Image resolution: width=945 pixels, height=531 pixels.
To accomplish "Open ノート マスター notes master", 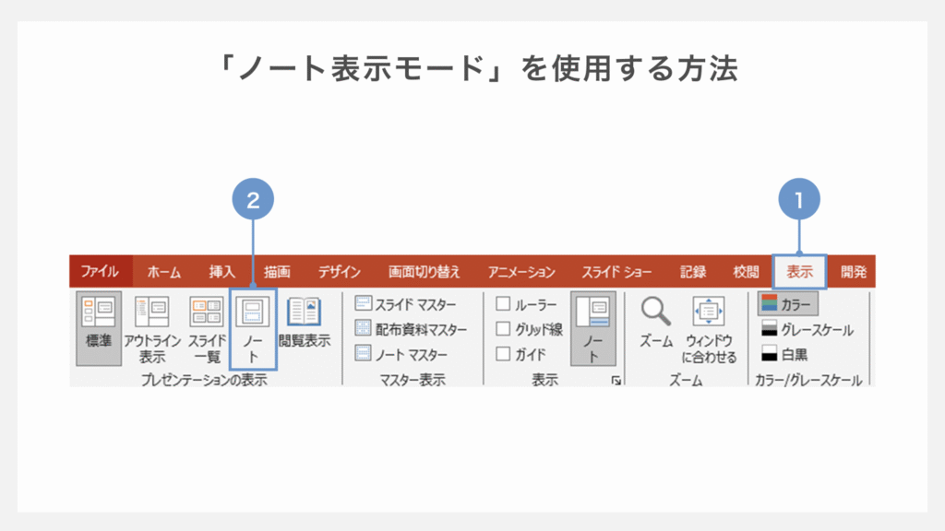I will tap(401, 355).
